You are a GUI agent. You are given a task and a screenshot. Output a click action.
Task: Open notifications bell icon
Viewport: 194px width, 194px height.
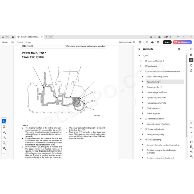(x=155, y=37)
